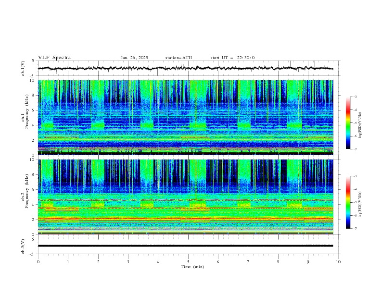Click time axis tick label "6"
The height and width of the screenshot is (294, 381).
point(218,262)
